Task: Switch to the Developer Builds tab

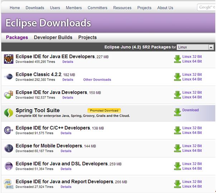Action: (x=53, y=38)
